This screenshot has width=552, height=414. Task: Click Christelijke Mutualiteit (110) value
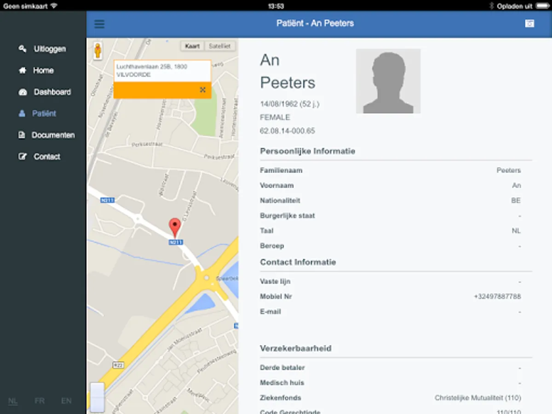point(478,398)
